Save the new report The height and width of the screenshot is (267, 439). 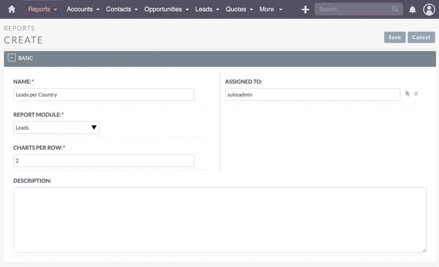point(394,37)
